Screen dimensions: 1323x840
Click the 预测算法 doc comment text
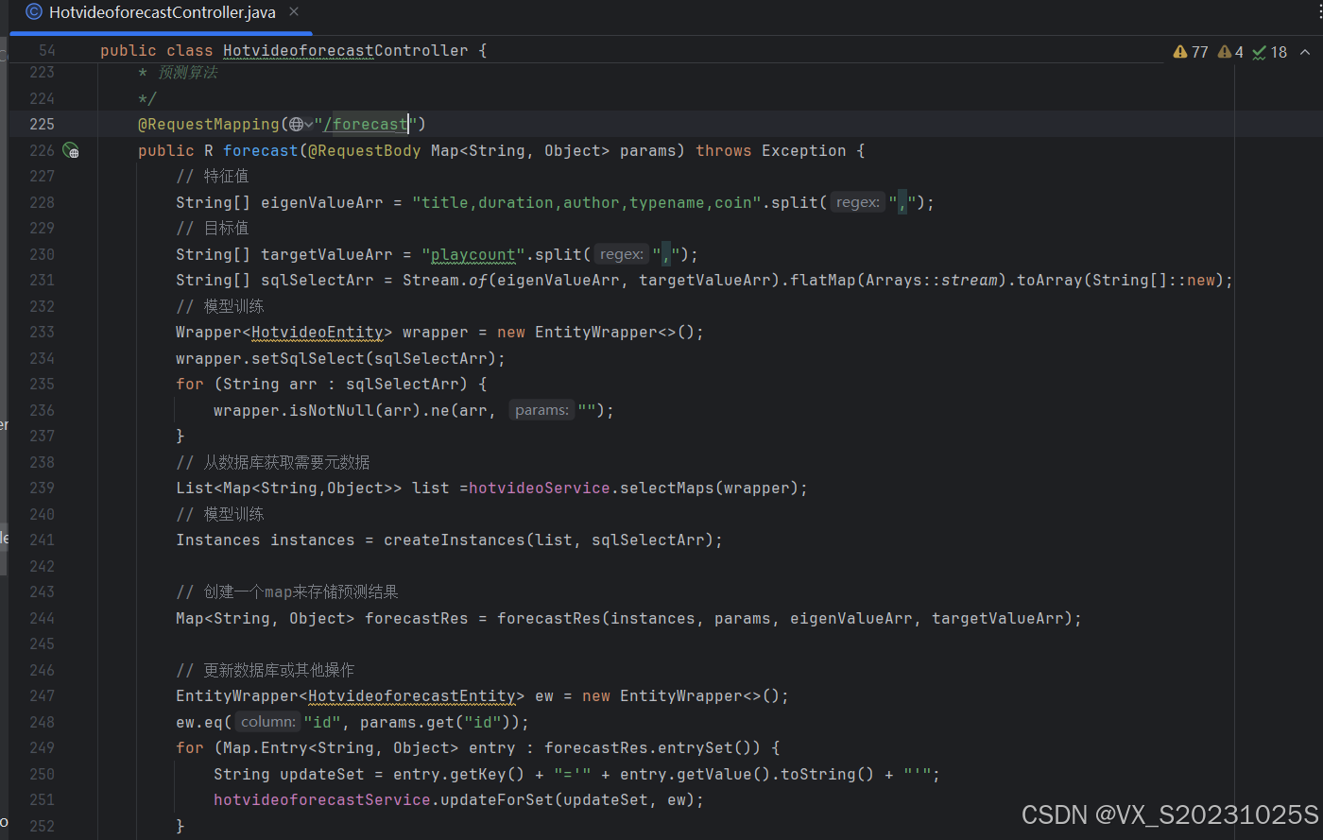coord(188,73)
